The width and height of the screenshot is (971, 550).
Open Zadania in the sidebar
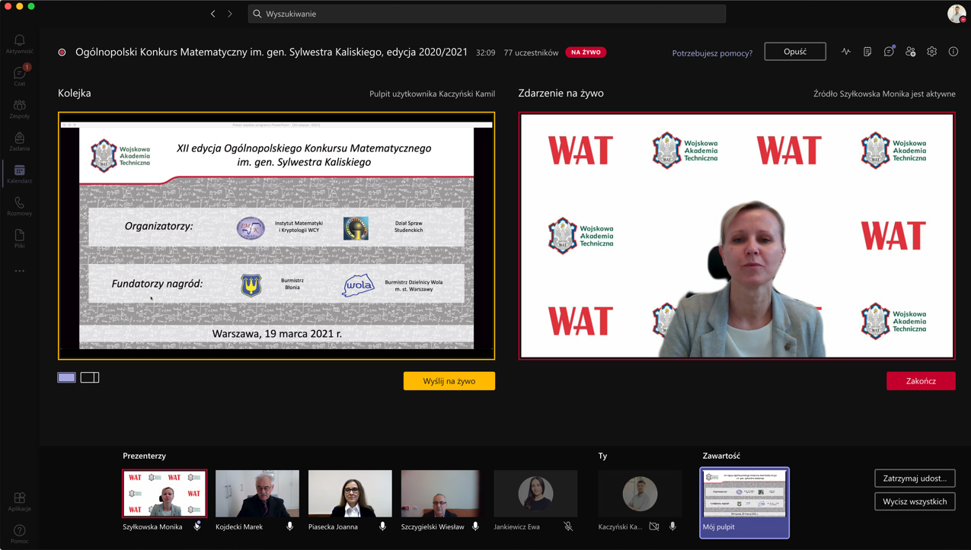[x=19, y=141]
